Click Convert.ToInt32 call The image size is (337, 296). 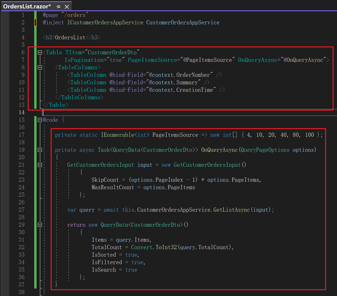(154, 247)
